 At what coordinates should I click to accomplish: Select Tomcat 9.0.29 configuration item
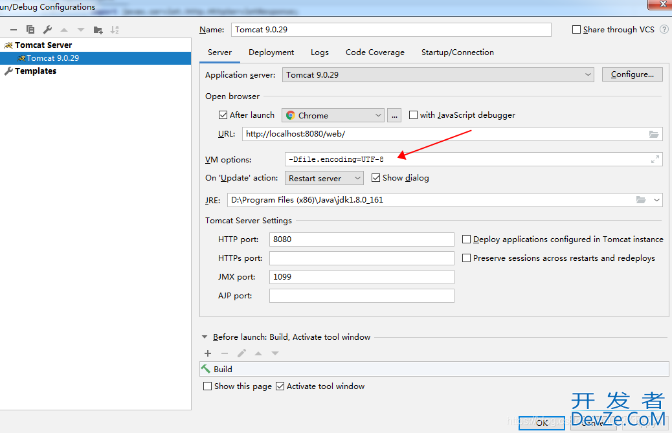(x=96, y=58)
